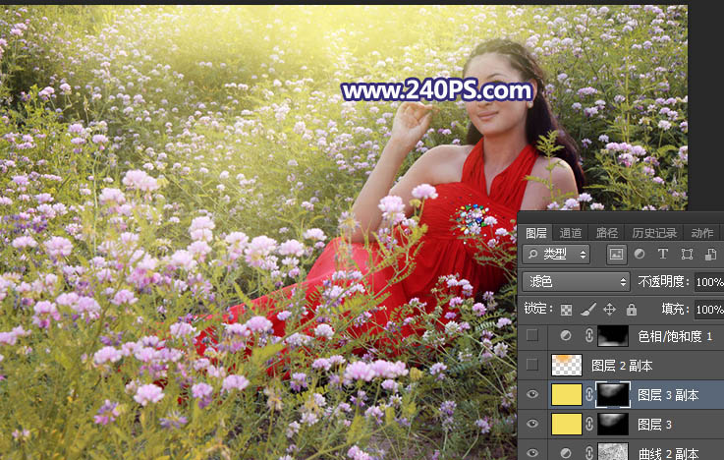Enable lock position move icon
Screen dimensions: 724x460
tap(609, 310)
